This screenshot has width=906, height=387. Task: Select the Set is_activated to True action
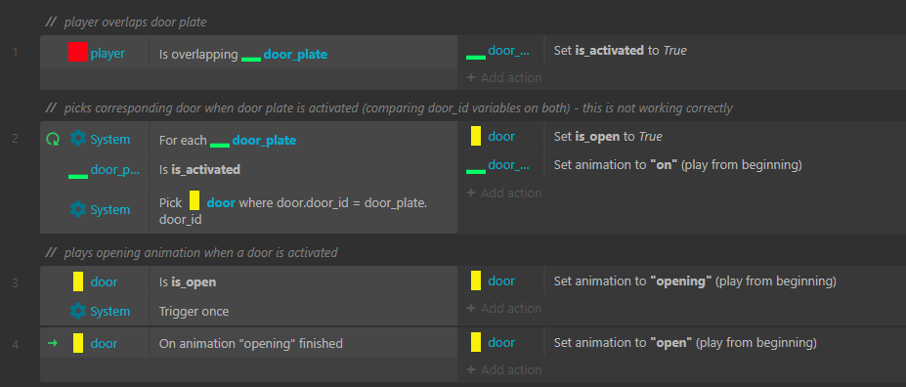point(620,50)
